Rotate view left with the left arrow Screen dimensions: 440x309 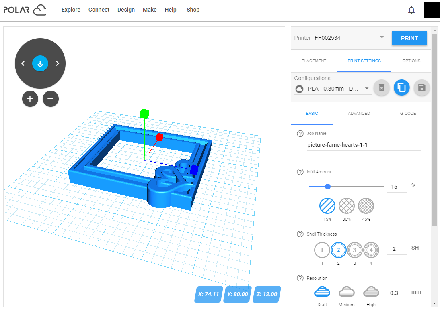coord(23,63)
